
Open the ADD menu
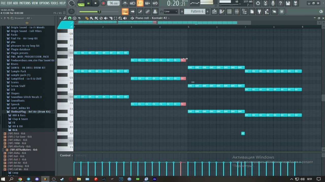(16, 3)
